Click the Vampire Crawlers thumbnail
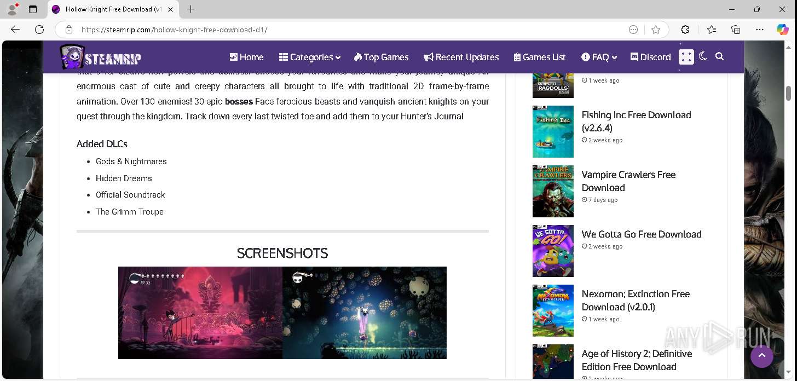 tap(553, 191)
